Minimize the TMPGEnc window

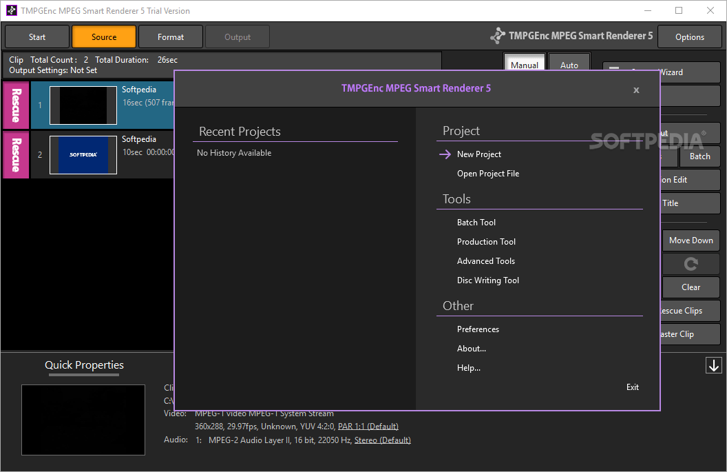[648, 10]
